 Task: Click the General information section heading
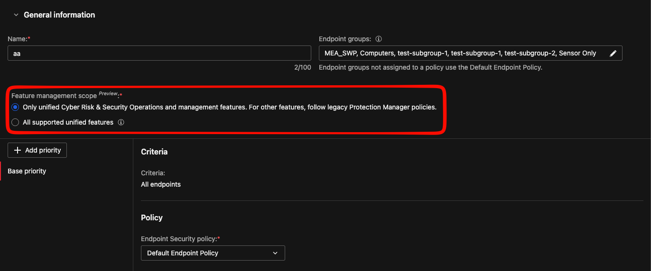(59, 15)
